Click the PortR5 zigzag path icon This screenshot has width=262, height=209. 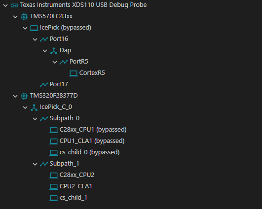point(64,62)
